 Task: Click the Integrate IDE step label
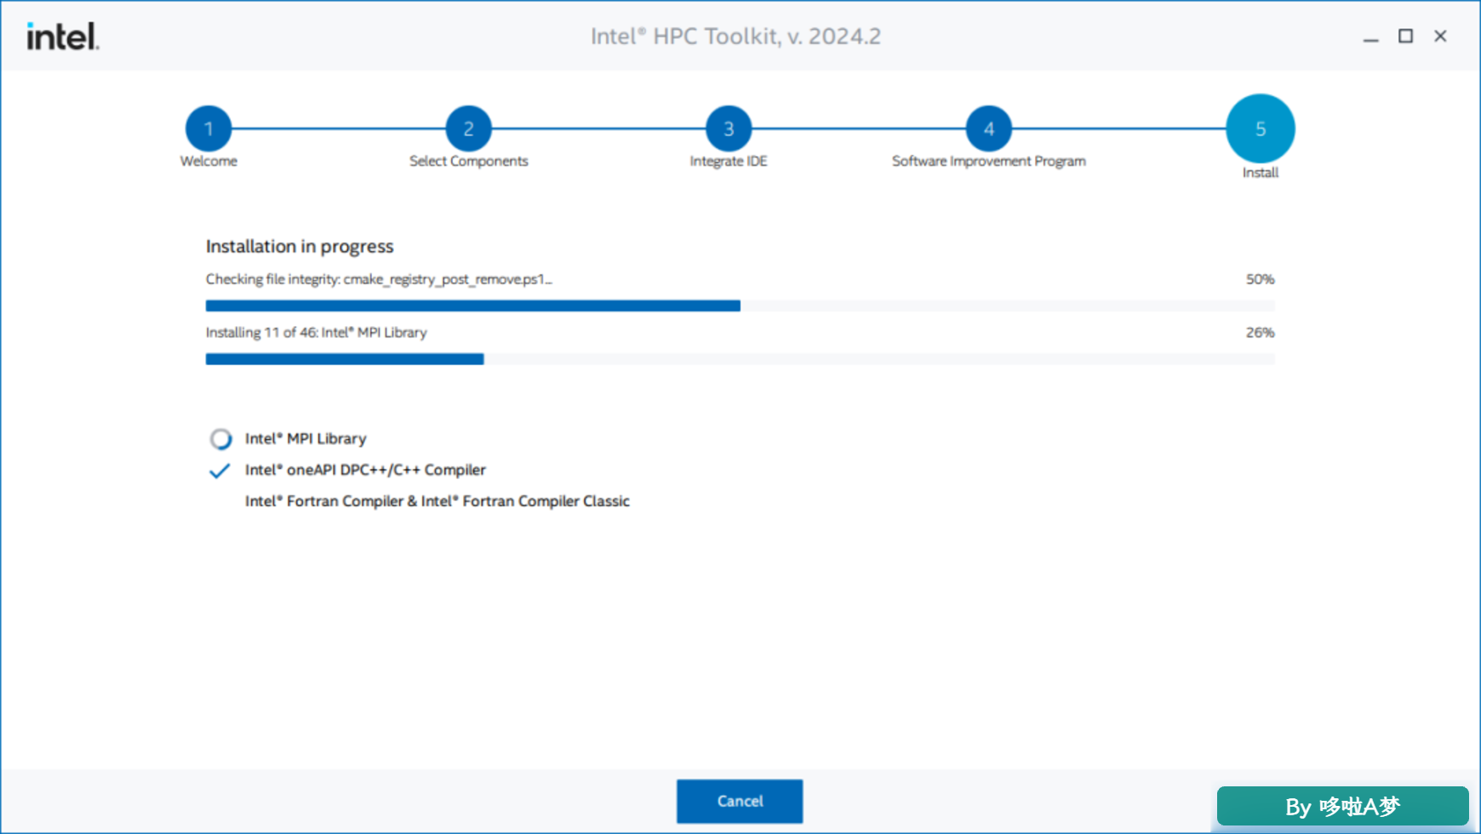pyautogui.click(x=729, y=161)
